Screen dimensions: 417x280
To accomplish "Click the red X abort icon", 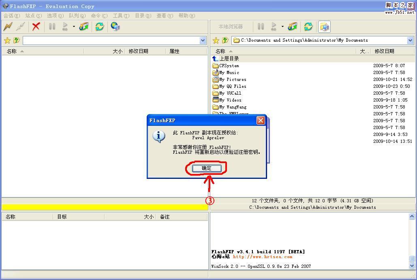I will [x=36, y=27].
